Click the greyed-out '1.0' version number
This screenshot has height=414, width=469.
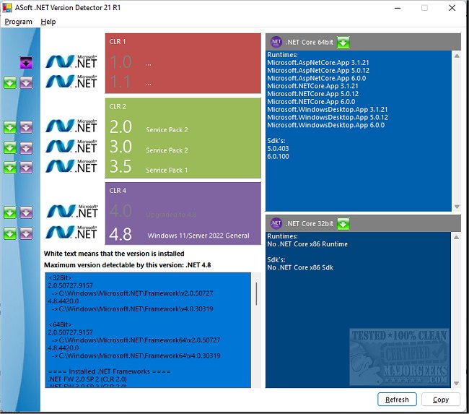coord(120,62)
